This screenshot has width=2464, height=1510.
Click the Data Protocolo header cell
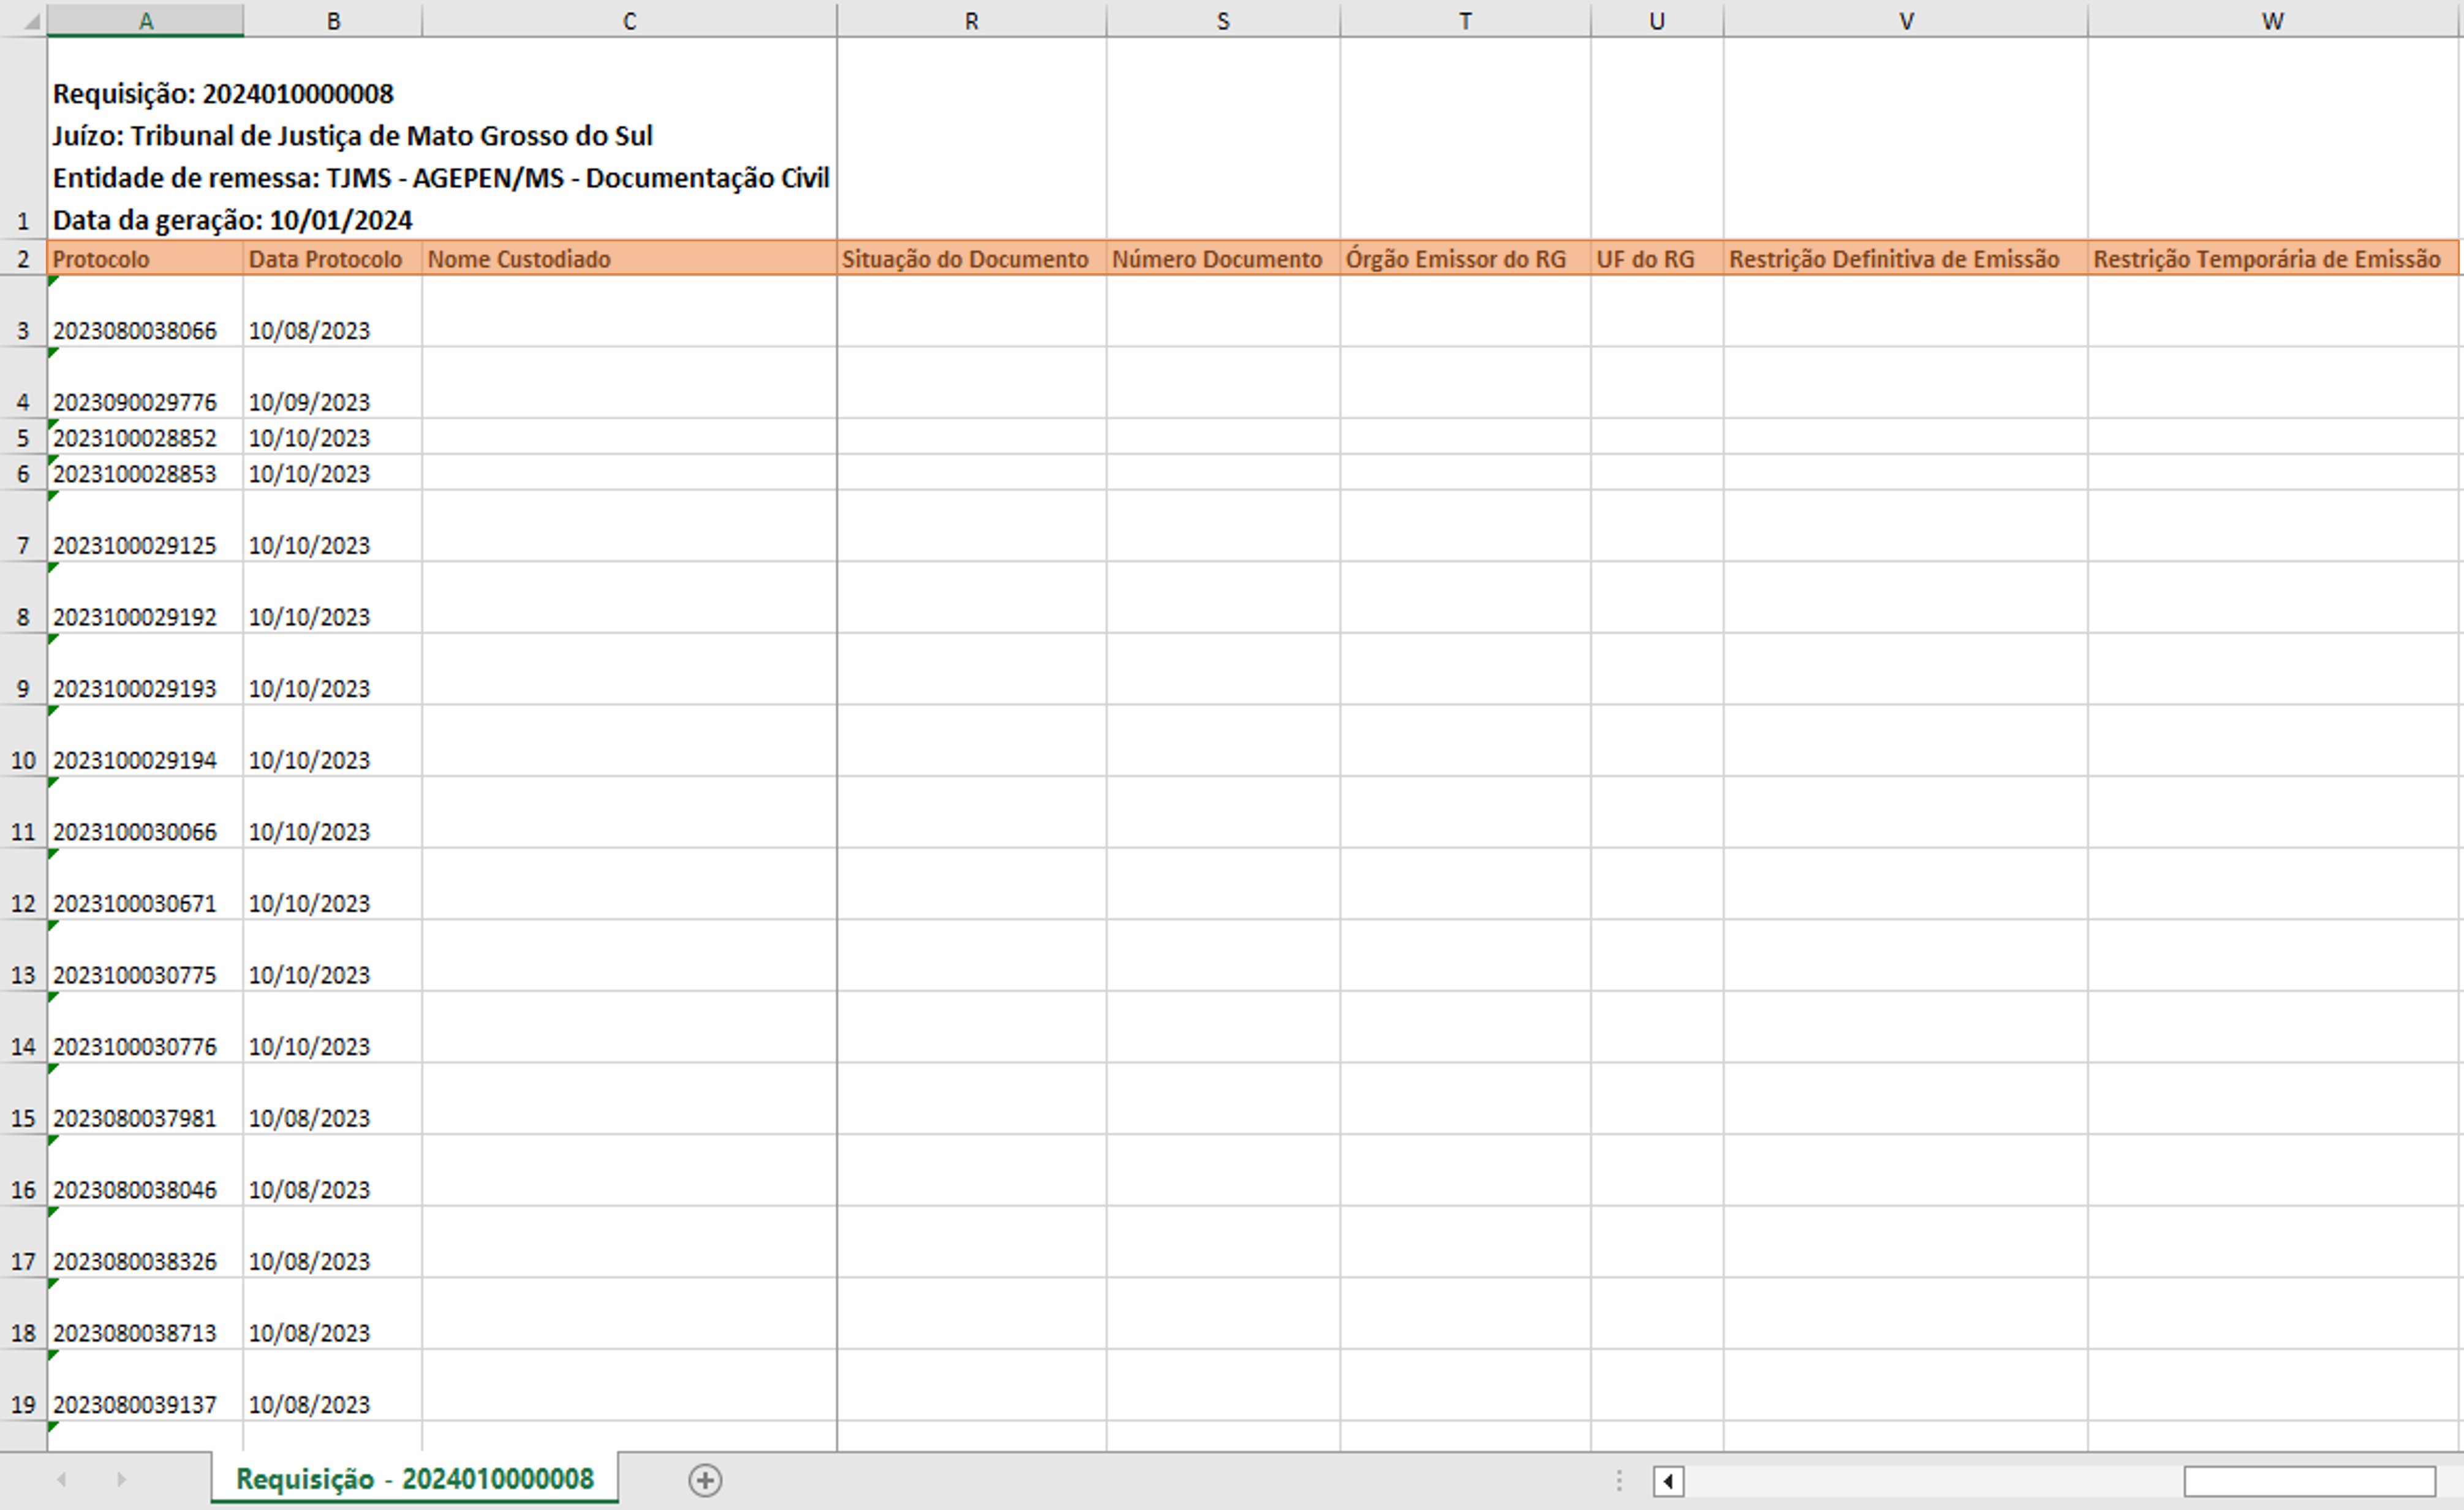[x=333, y=258]
